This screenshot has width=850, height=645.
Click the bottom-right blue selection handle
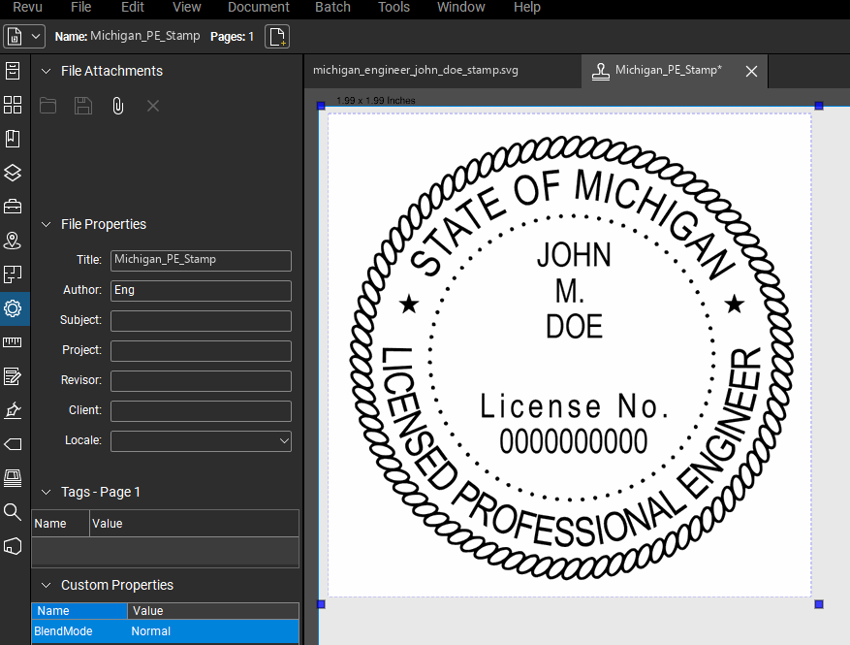[x=819, y=604]
